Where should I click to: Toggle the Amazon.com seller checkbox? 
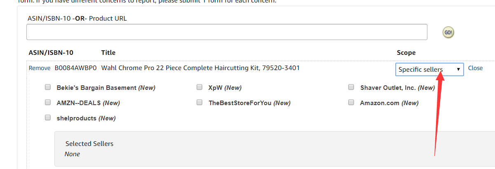pyautogui.click(x=351, y=103)
